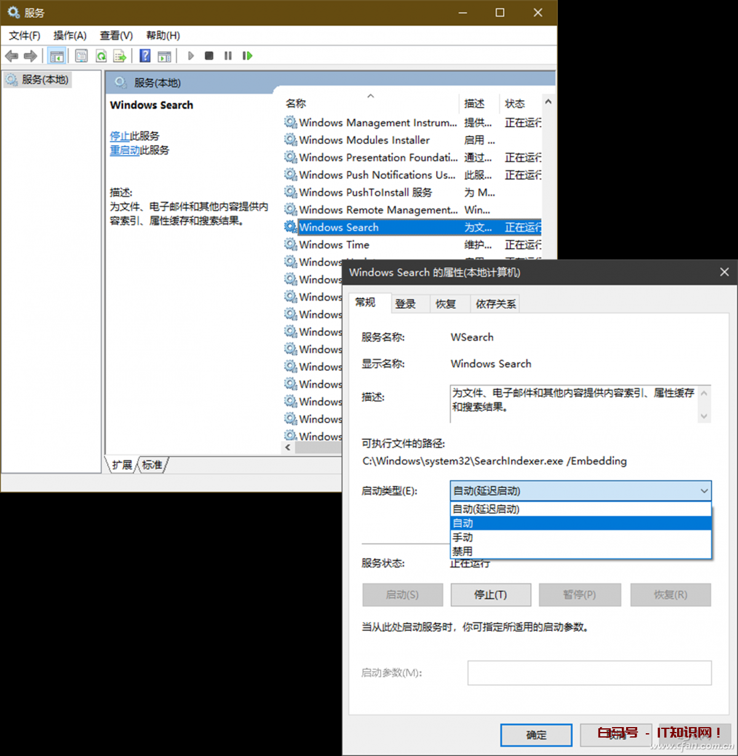
Task: Click the 停止 this service link
Action: (119, 136)
